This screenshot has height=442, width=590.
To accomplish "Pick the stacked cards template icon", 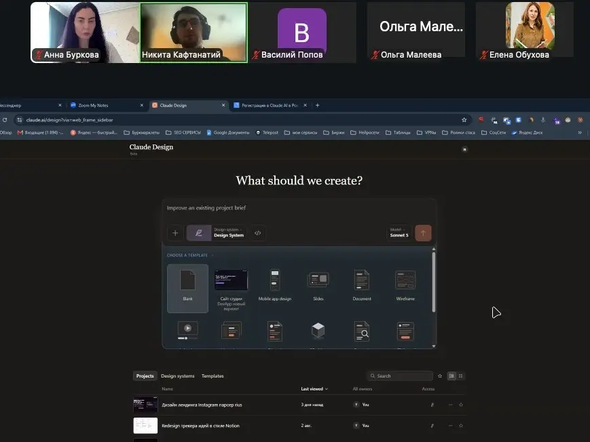I will tap(231, 331).
